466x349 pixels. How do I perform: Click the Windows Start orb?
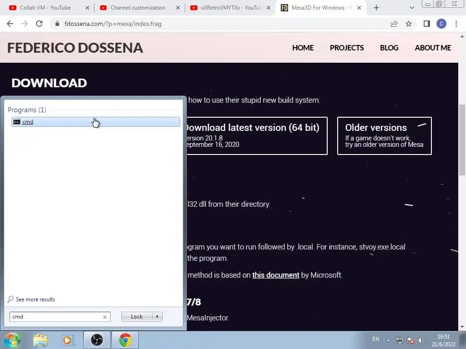coord(12,340)
